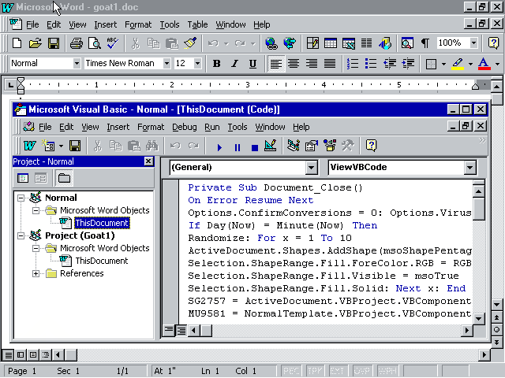
Task: Click Insert Table icon
Action: (331, 43)
